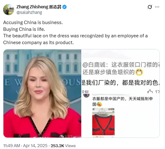Click the 11:49 AM Apr 14, 2025 timestamp

(25, 146)
